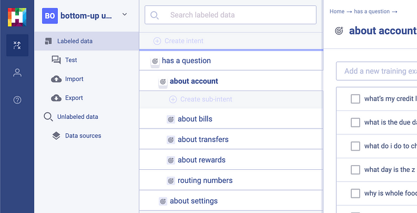Check the 'what's my credit' example checkbox
417x213 pixels.
coord(355,98)
